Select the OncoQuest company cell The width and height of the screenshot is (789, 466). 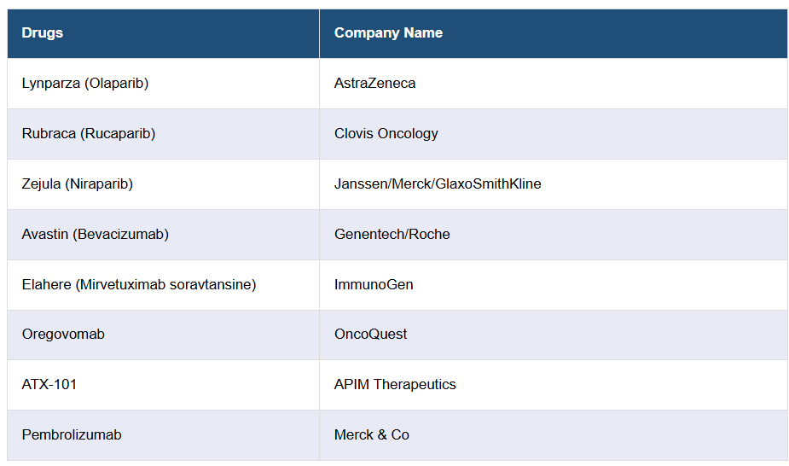(x=370, y=335)
